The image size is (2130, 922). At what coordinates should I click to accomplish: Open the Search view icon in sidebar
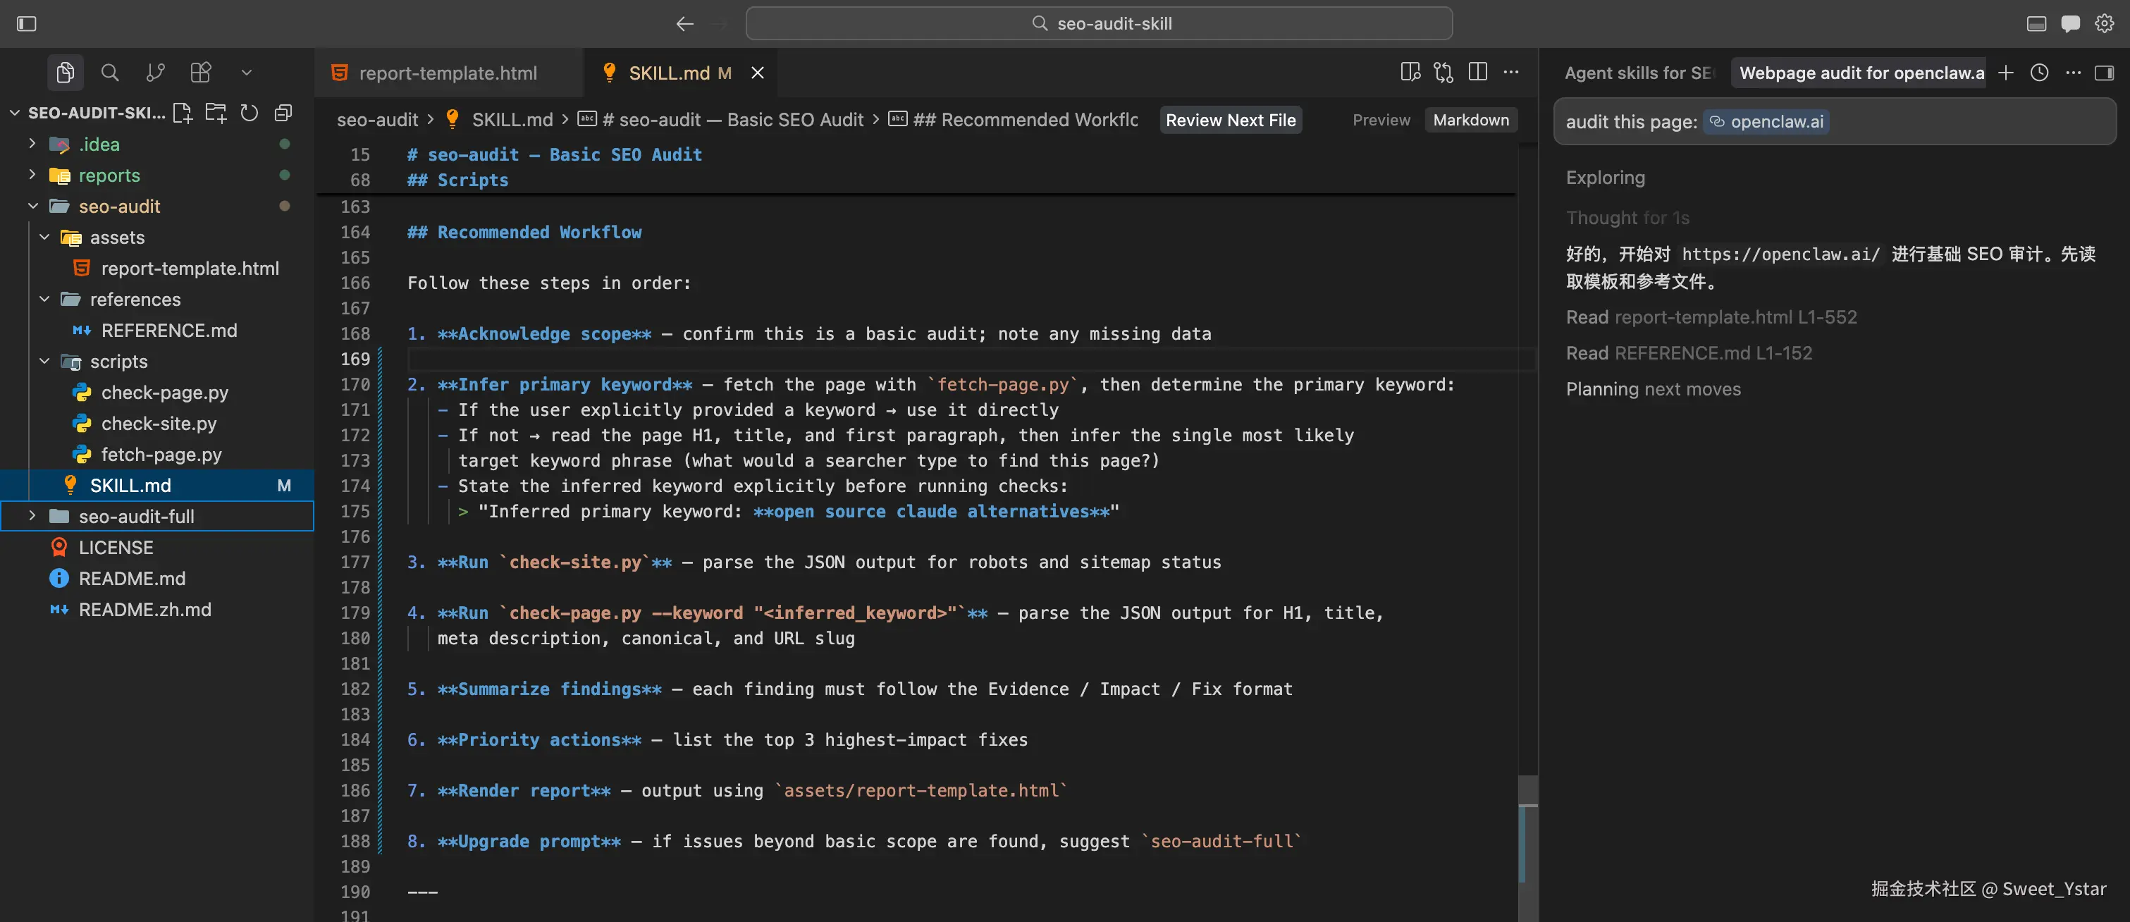click(x=109, y=73)
